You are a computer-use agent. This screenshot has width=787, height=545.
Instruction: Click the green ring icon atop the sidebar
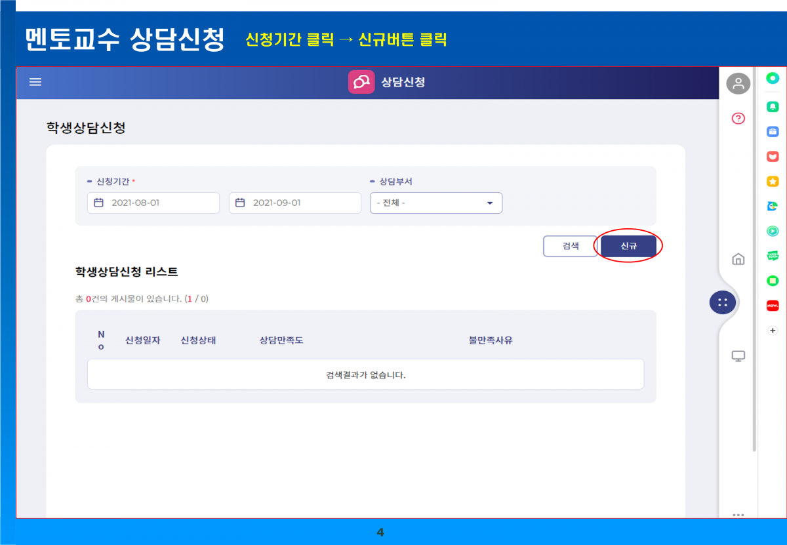(x=773, y=78)
